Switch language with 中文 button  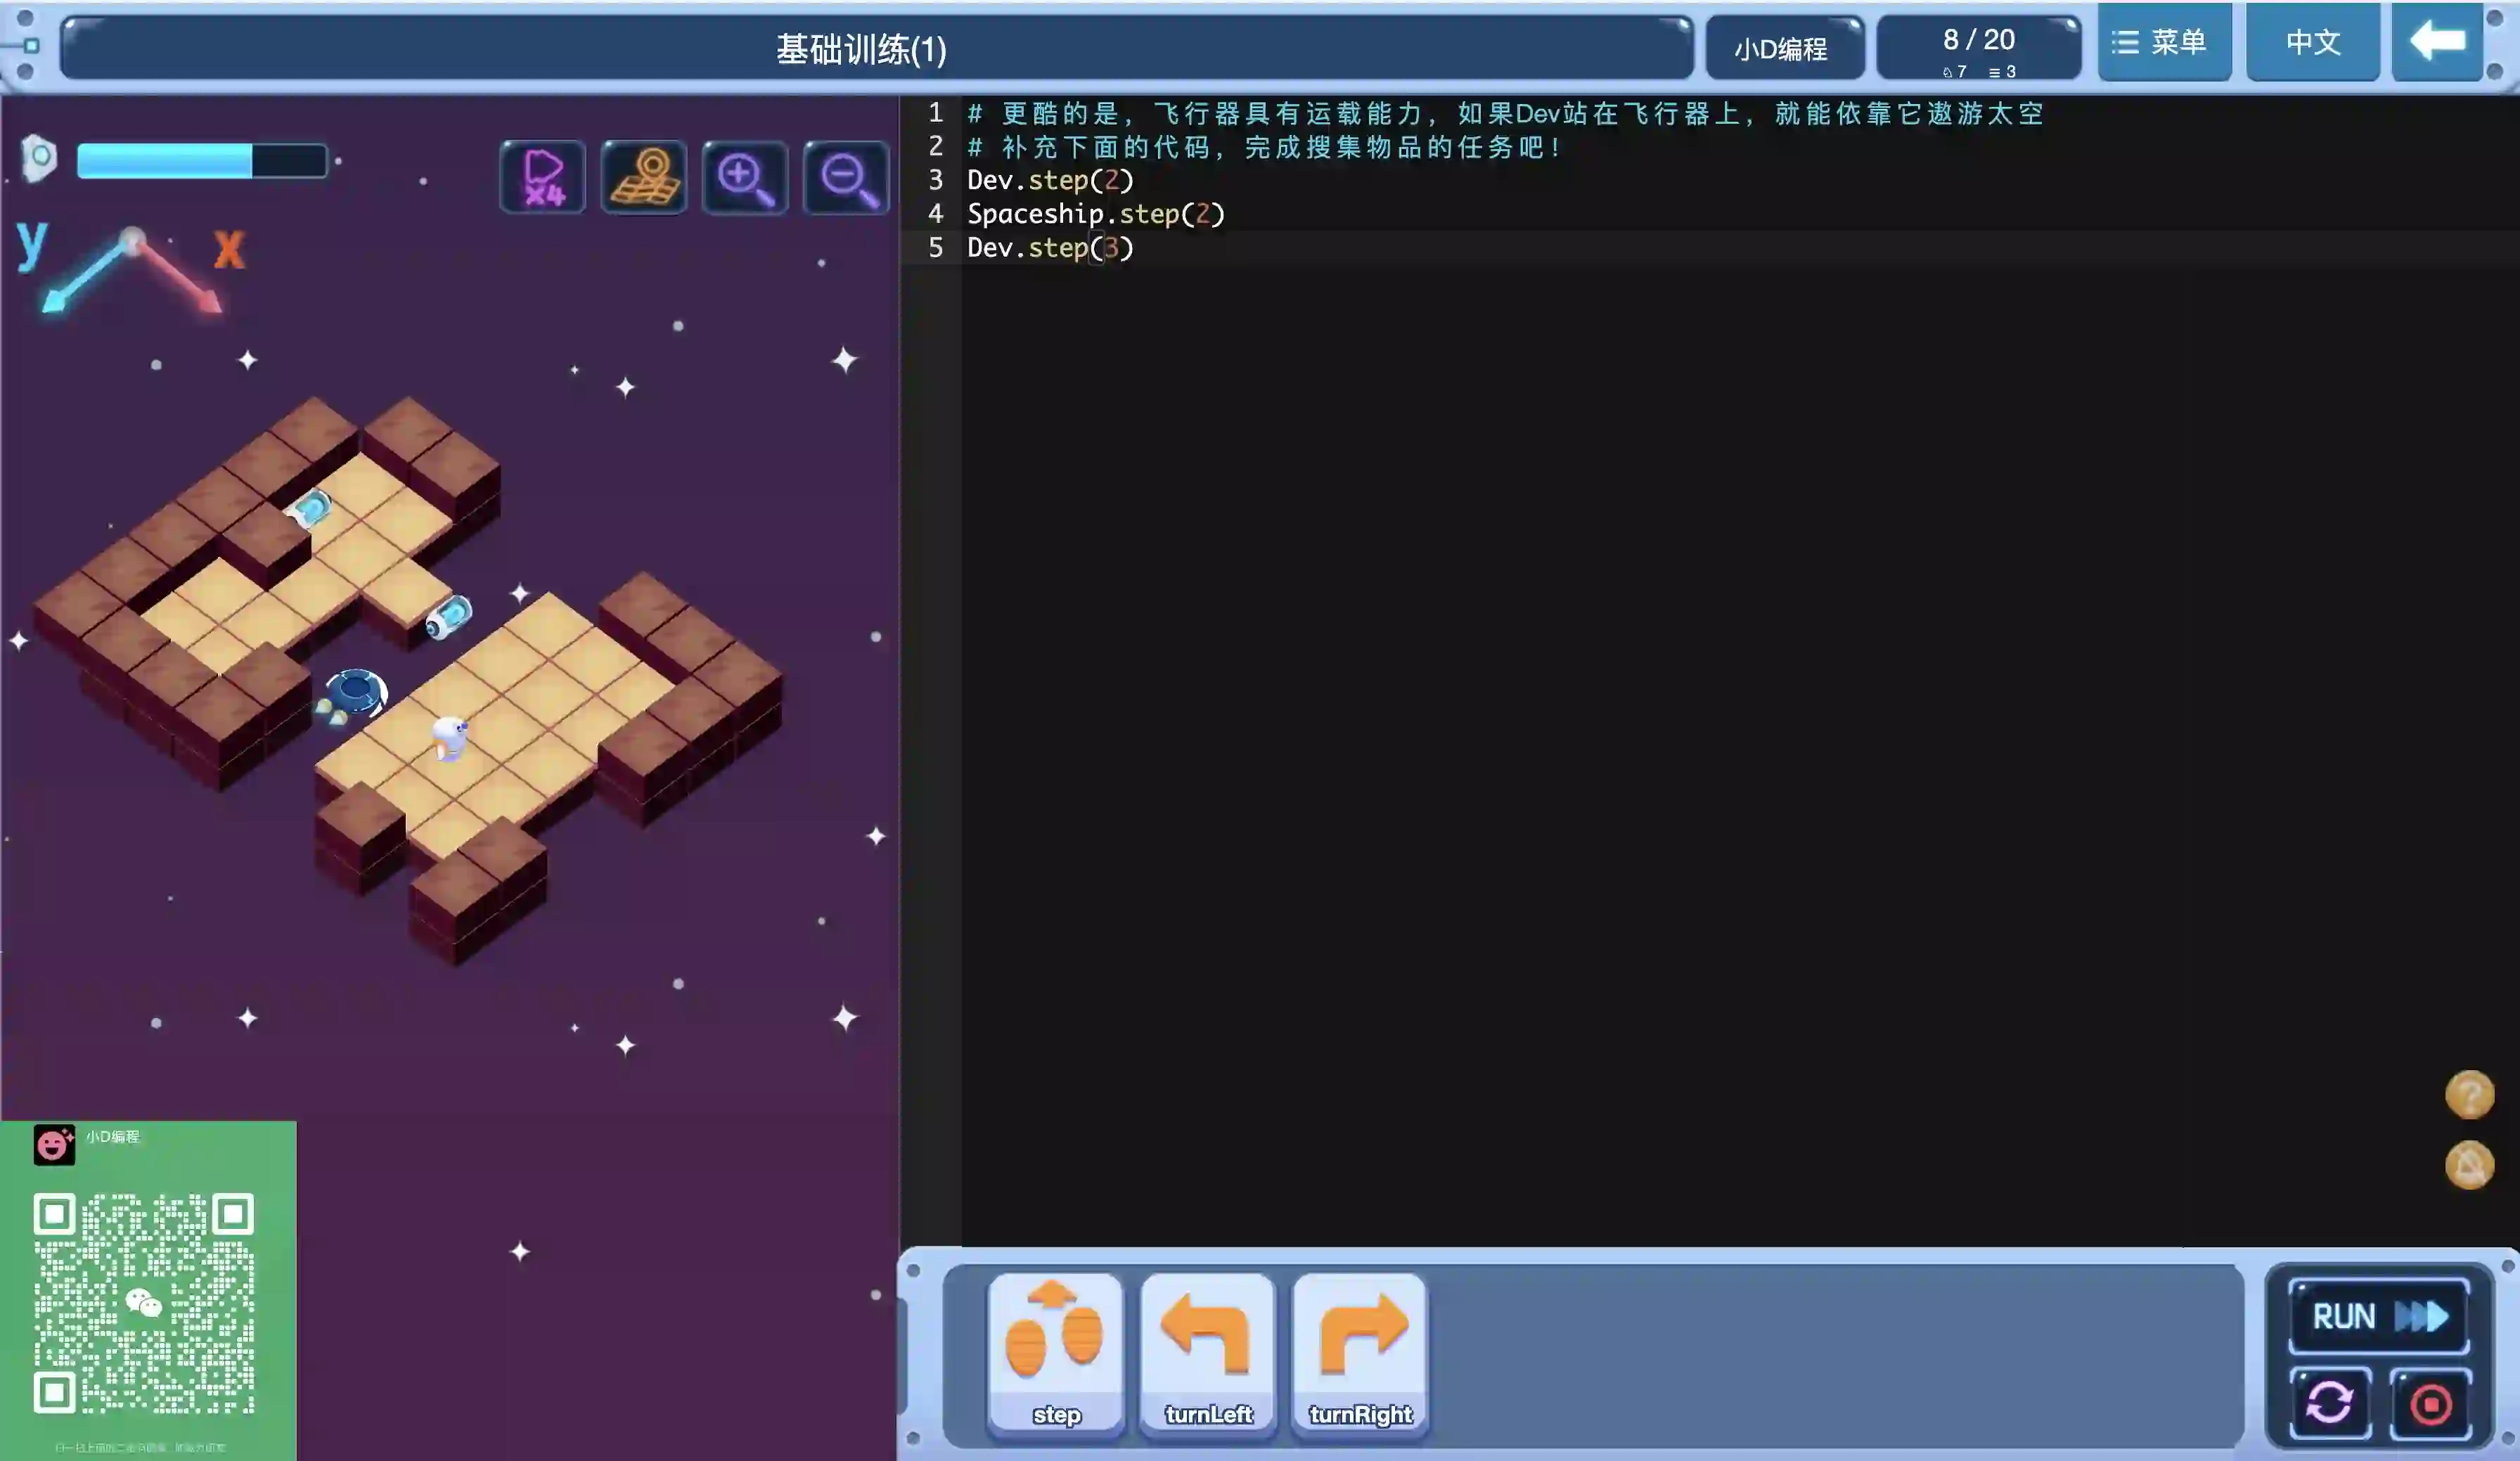[x=2312, y=42]
